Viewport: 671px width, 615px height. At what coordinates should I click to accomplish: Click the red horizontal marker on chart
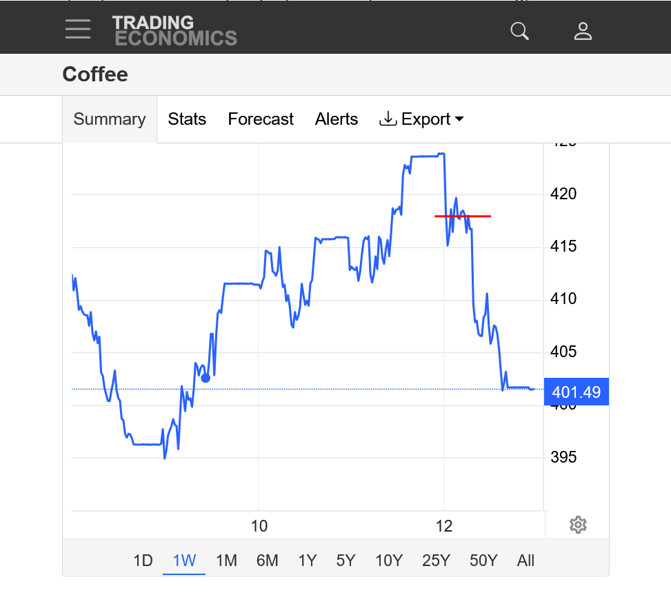click(463, 216)
